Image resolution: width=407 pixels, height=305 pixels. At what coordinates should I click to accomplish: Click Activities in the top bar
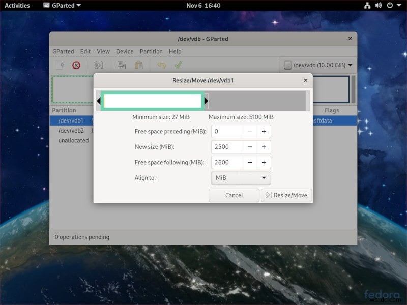pyautogui.click(x=17, y=6)
